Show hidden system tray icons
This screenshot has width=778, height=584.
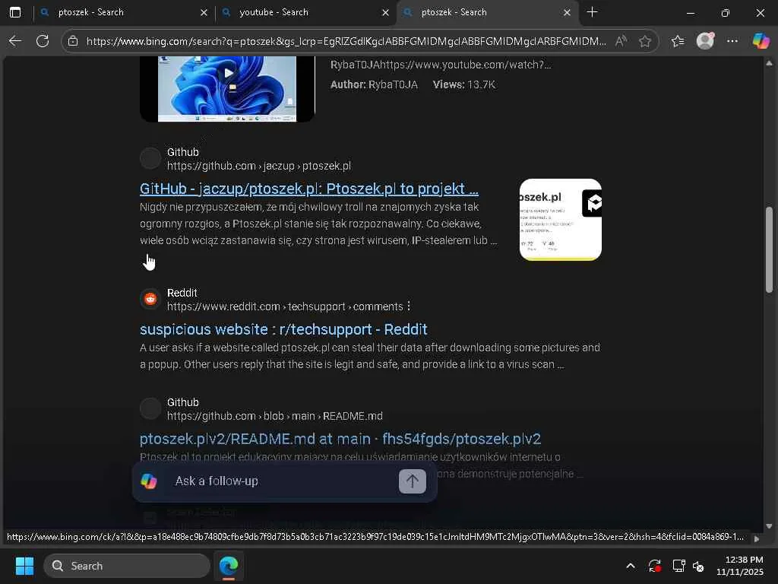pyautogui.click(x=631, y=566)
